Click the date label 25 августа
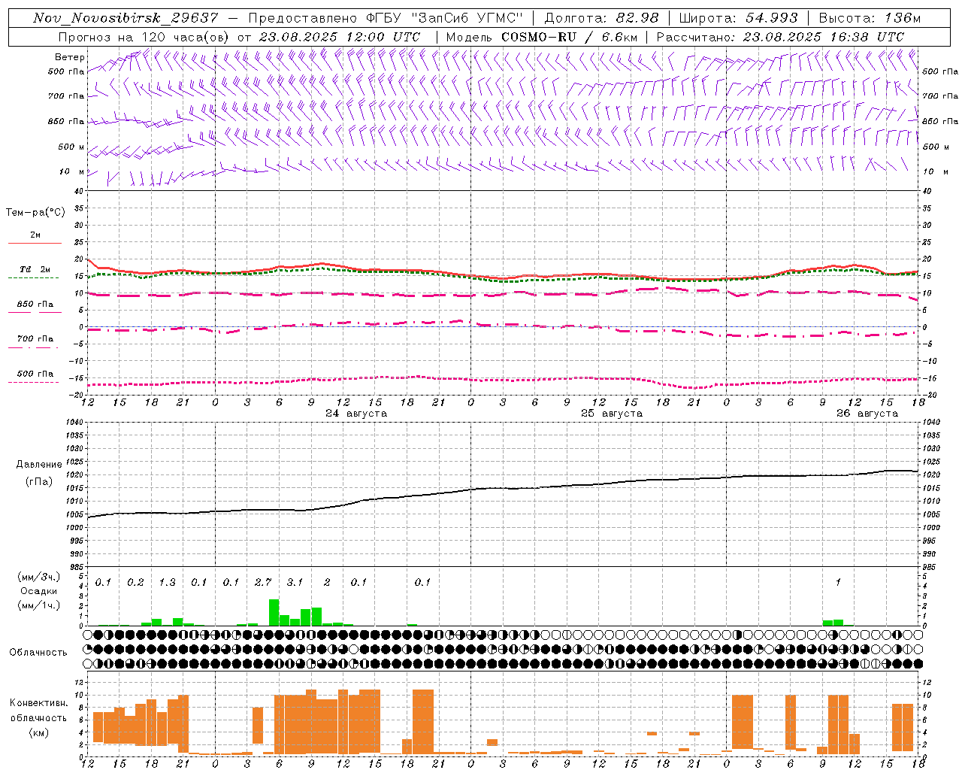This screenshot has height=770, width=962. pyautogui.click(x=612, y=414)
